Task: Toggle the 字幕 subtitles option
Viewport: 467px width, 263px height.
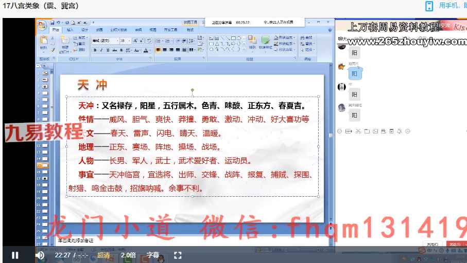Action: (x=153, y=255)
